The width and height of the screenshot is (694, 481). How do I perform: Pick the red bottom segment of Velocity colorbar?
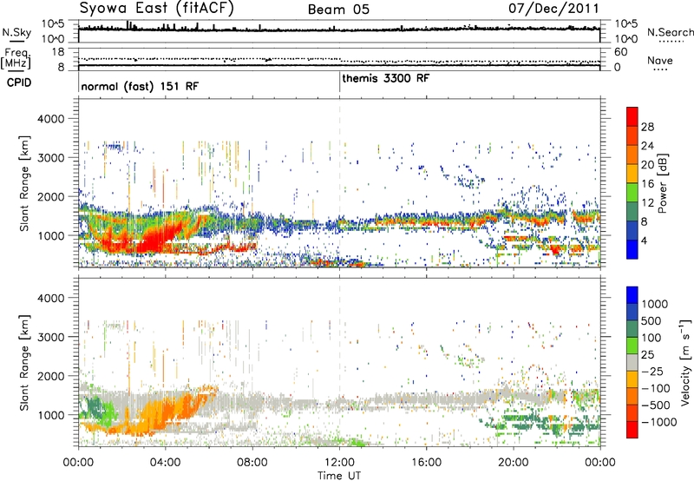click(x=632, y=430)
